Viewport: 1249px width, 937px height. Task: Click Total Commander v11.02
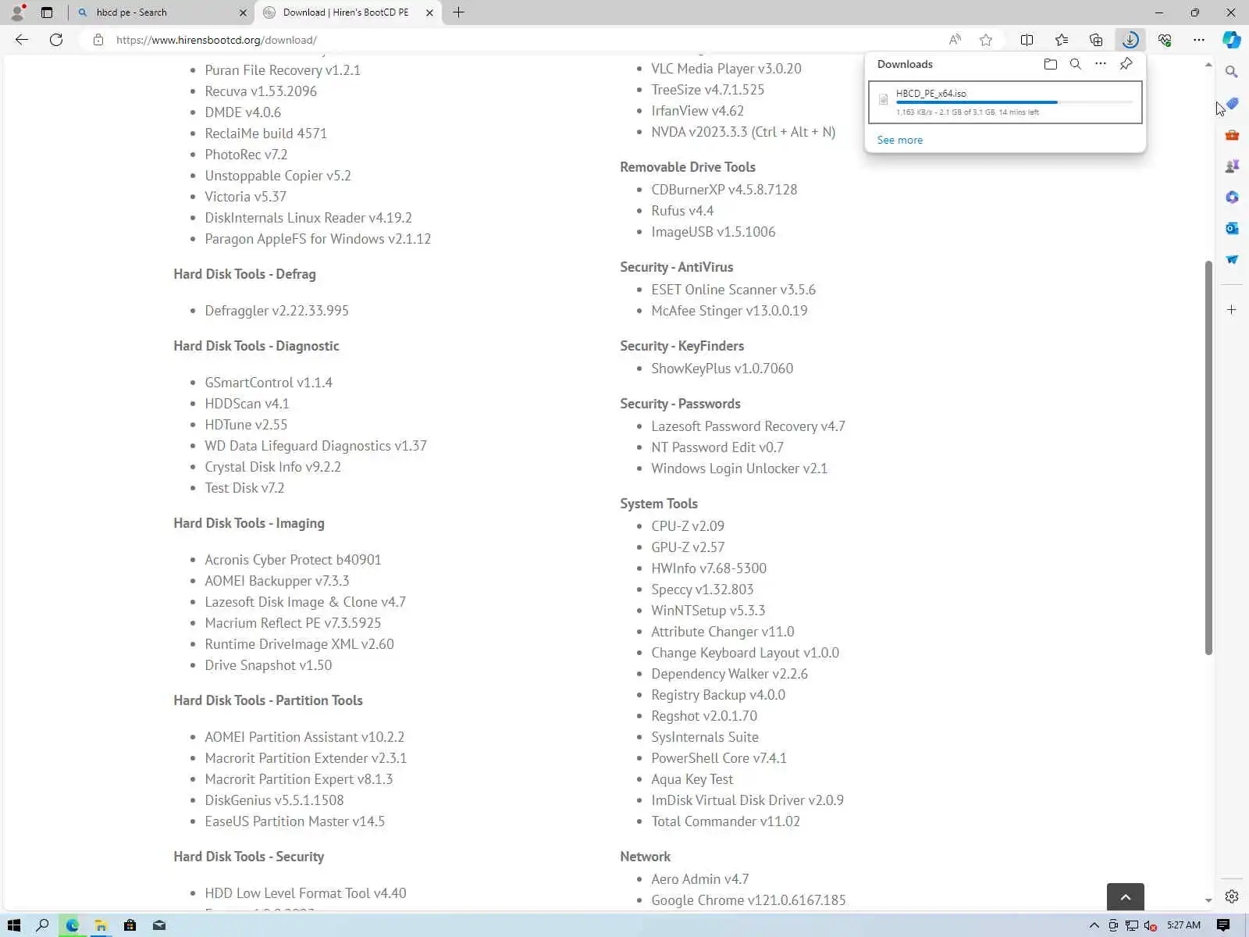[x=725, y=821]
